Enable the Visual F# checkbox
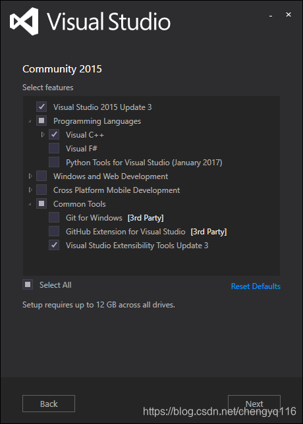Image resolution: width=303 pixels, height=424 pixels. coord(54,148)
